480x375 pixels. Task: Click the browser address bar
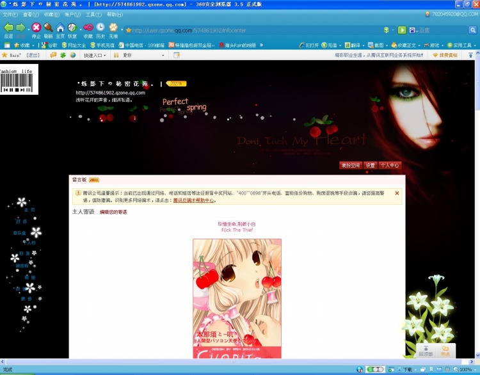coord(256,30)
